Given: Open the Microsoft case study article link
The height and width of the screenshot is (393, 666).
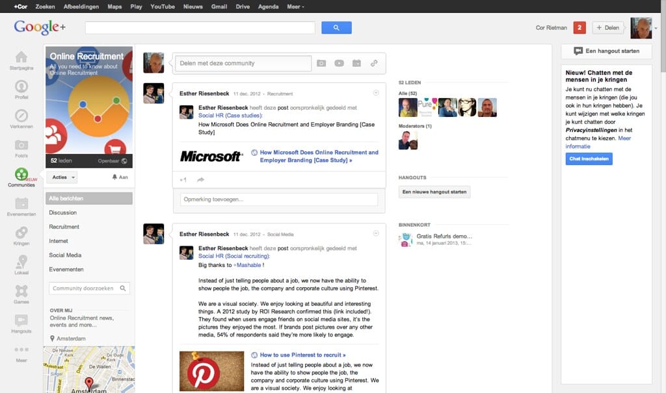Looking at the screenshot, I should tap(319, 156).
